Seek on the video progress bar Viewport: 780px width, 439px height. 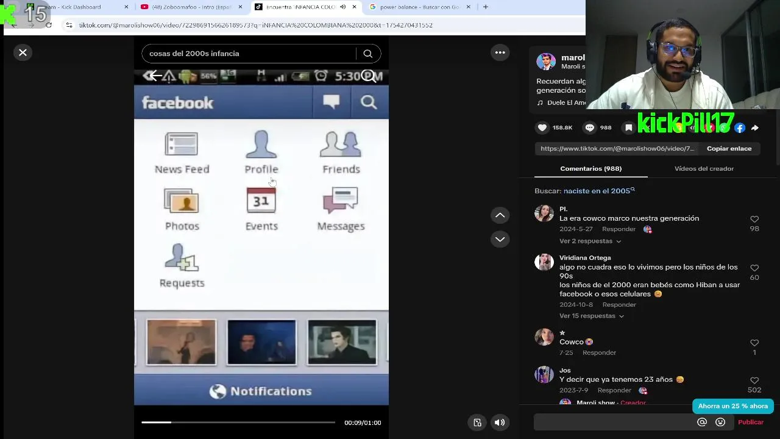pos(238,422)
